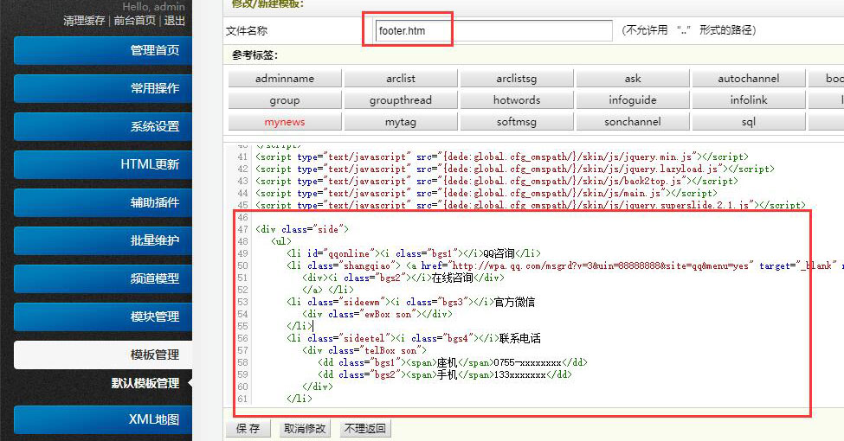The width and height of the screenshot is (844, 441).
Task: Insert the infolink reference tag
Action: (749, 100)
